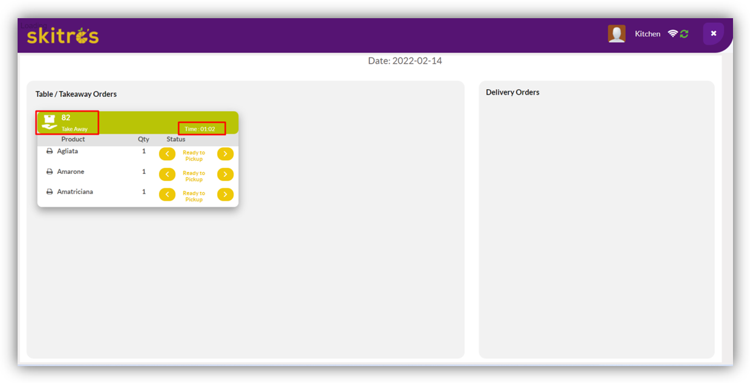This screenshot has width=750, height=383.
Task: Click the Table / Takeaway Orders heading
Action: [76, 95]
